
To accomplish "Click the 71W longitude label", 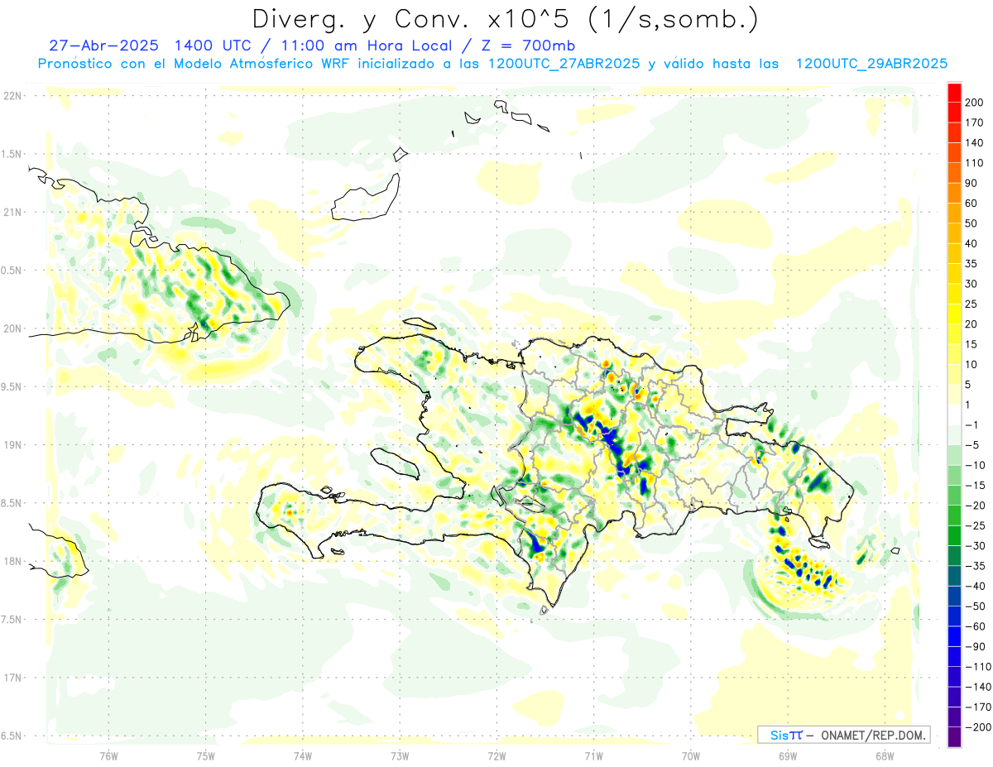I will coord(593,755).
